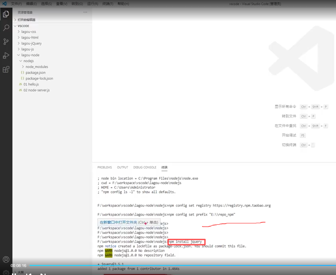Open the 终端(T) menu
The width and height of the screenshot is (336, 275).
click(x=108, y=4)
